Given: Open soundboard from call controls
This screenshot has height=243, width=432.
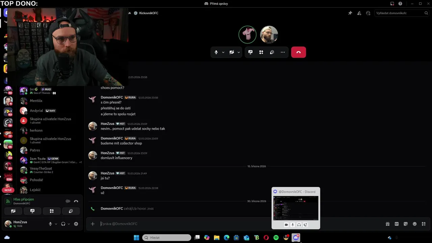Looking at the screenshot, I should pyautogui.click(x=272, y=52).
